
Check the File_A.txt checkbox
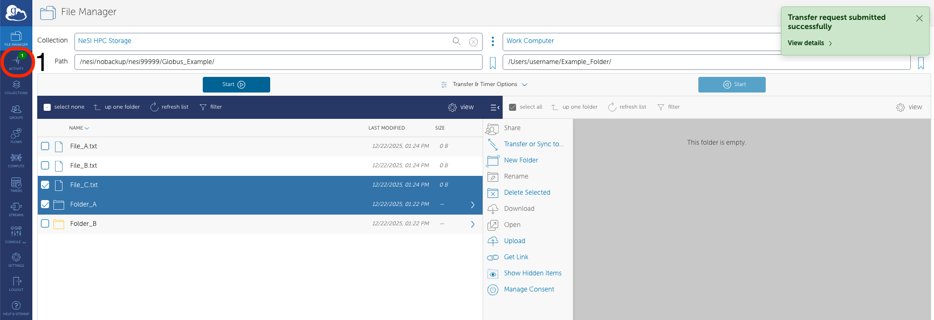[x=45, y=146]
